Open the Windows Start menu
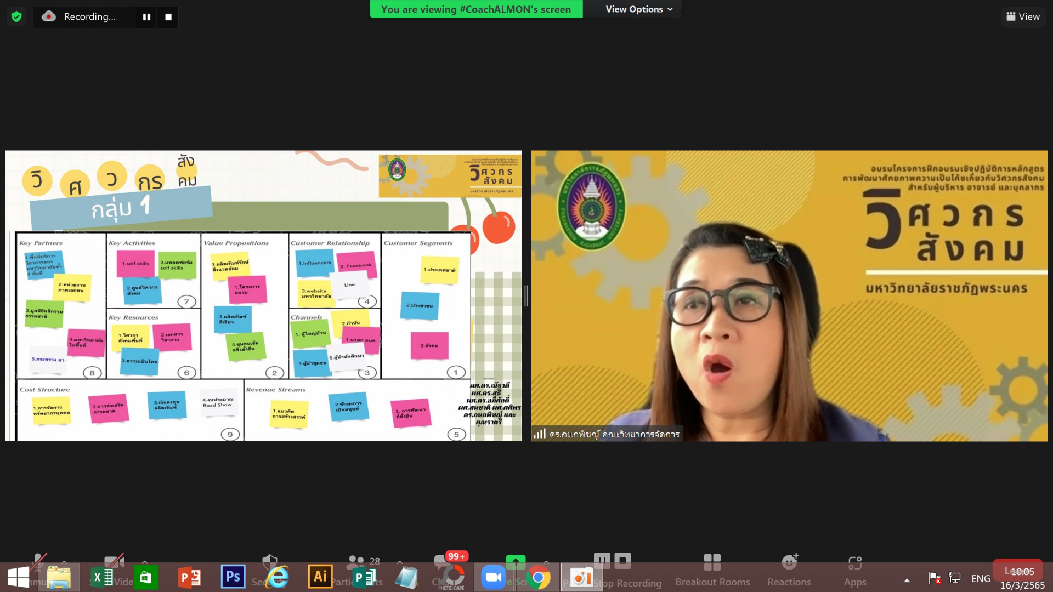The height and width of the screenshot is (592, 1053). click(x=18, y=578)
